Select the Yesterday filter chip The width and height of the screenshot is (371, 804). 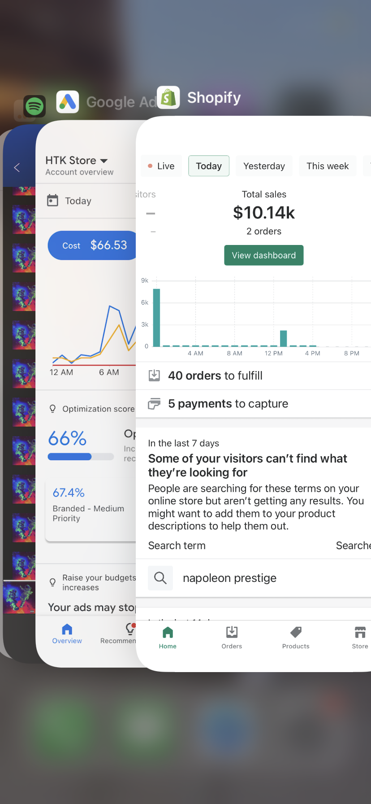[264, 166]
